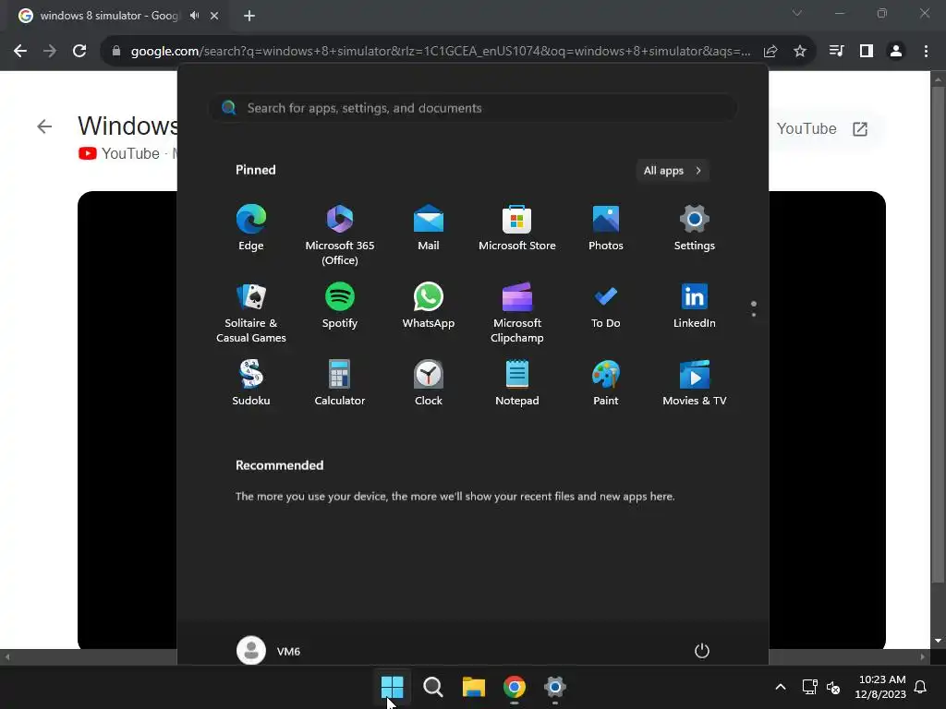946x709 pixels.
Task: Open the notifications bell
Action: [x=921, y=687]
